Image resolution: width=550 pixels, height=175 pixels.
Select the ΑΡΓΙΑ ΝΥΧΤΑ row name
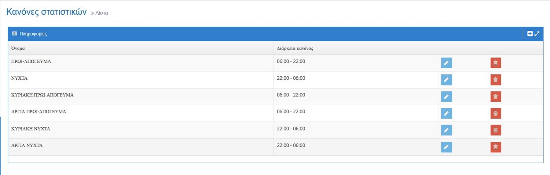click(27, 145)
